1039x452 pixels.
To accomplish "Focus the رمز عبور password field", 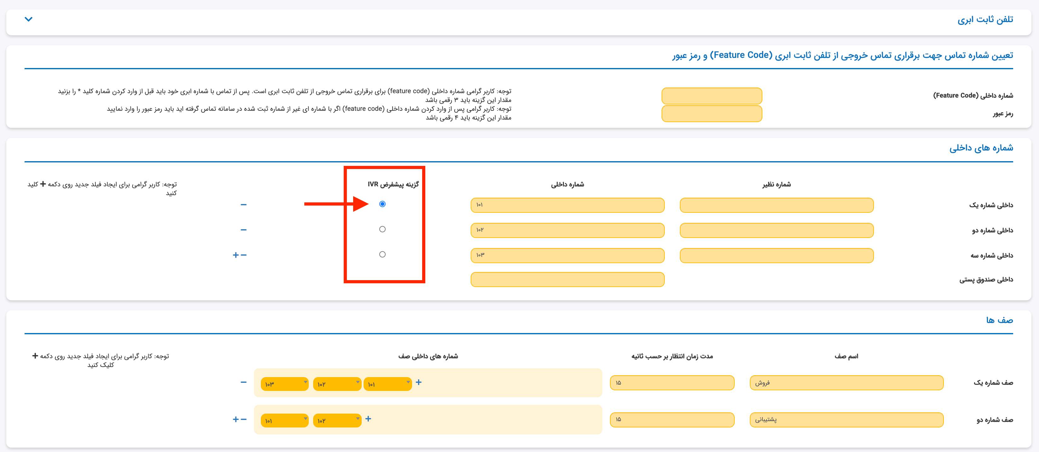I will pyautogui.click(x=712, y=114).
